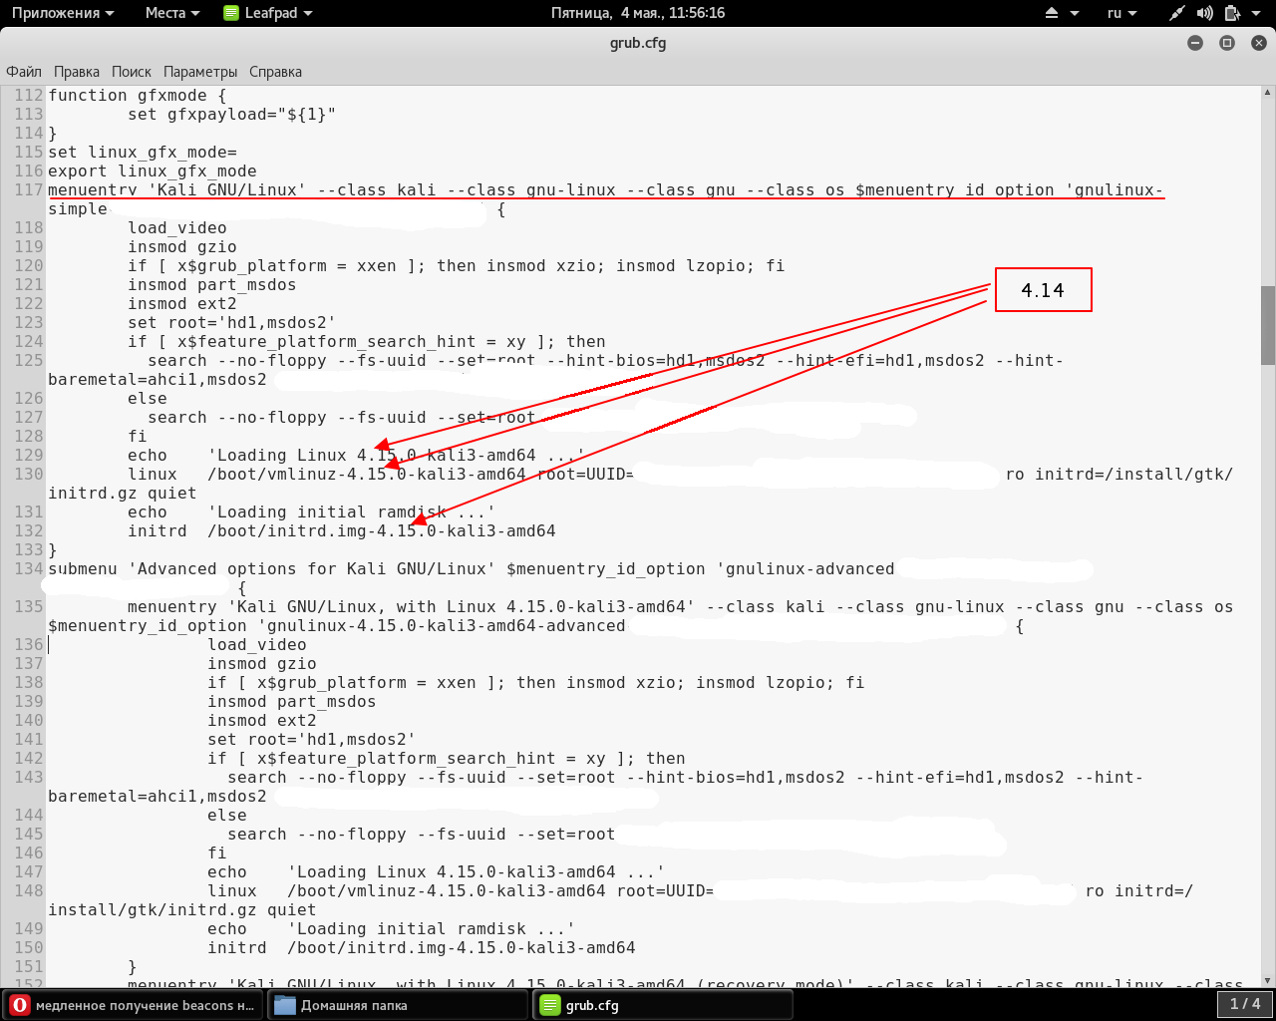
Task: Click 'set linux_gfx_mode=' on line 115
Action: pos(143,153)
